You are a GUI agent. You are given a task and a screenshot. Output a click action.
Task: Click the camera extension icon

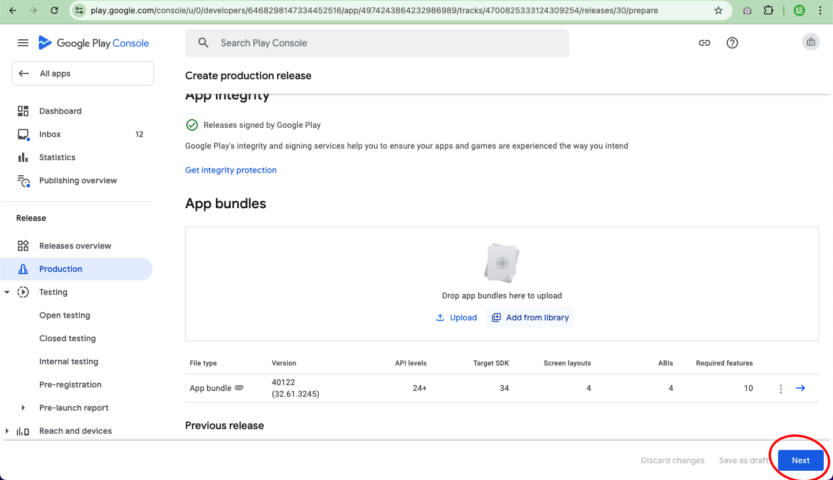(x=747, y=10)
